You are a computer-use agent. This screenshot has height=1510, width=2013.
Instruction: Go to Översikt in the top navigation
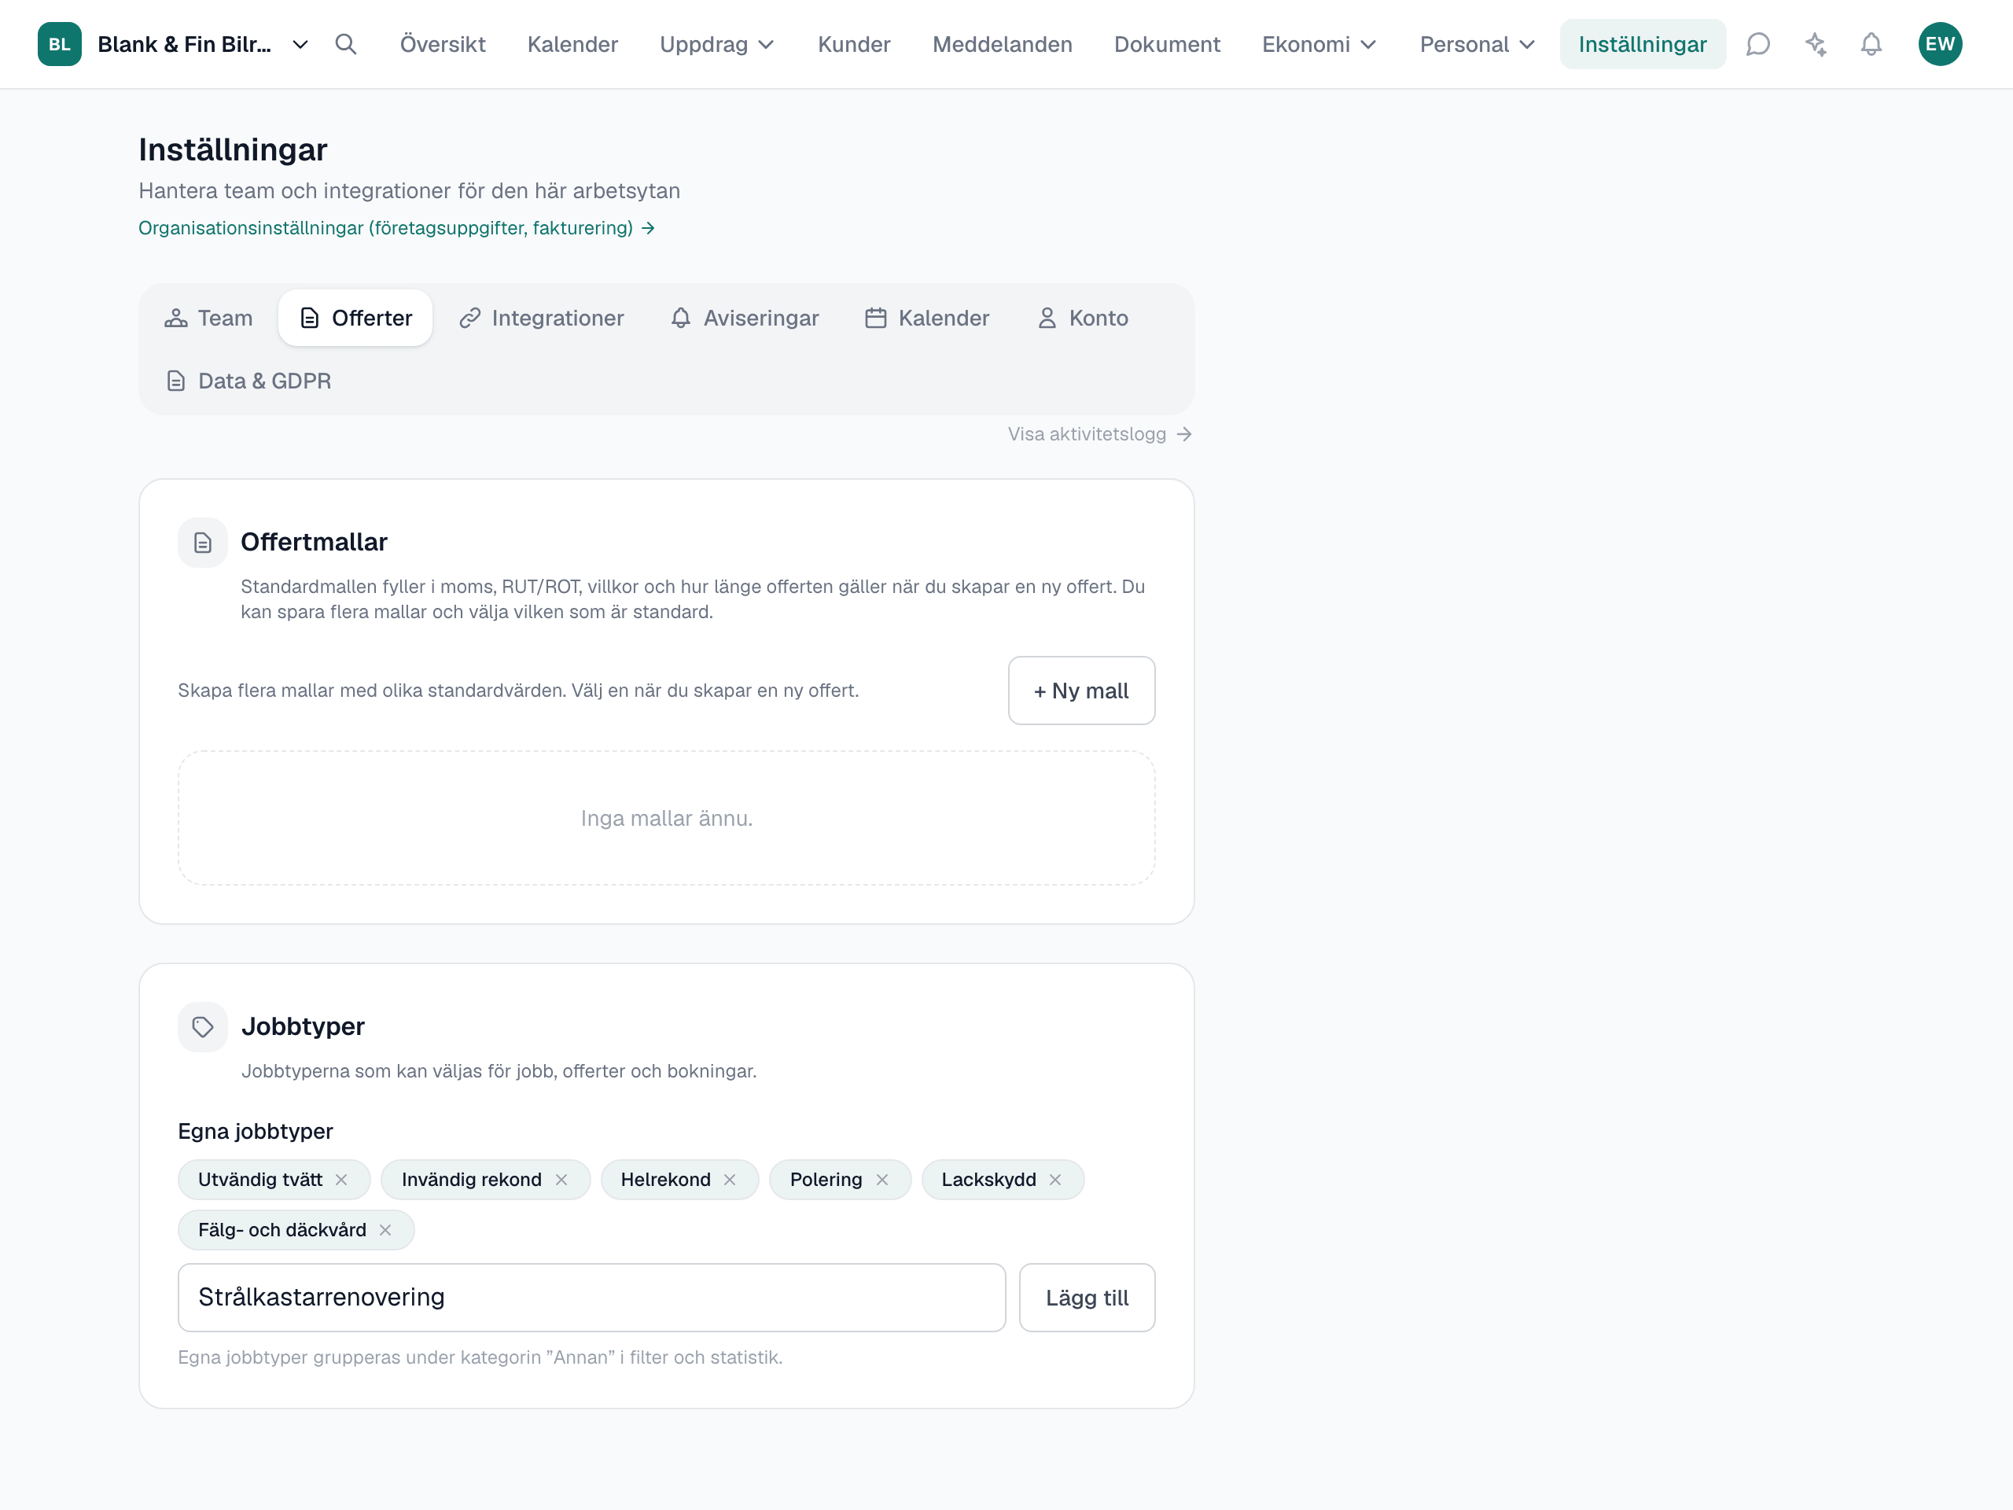pyautogui.click(x=442, y=44)
